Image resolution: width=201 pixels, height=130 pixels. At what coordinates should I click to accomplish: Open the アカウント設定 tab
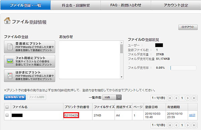(176, 5)
